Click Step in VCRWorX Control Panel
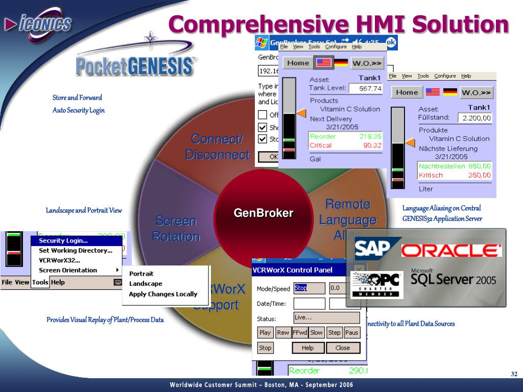 [334, 332]
